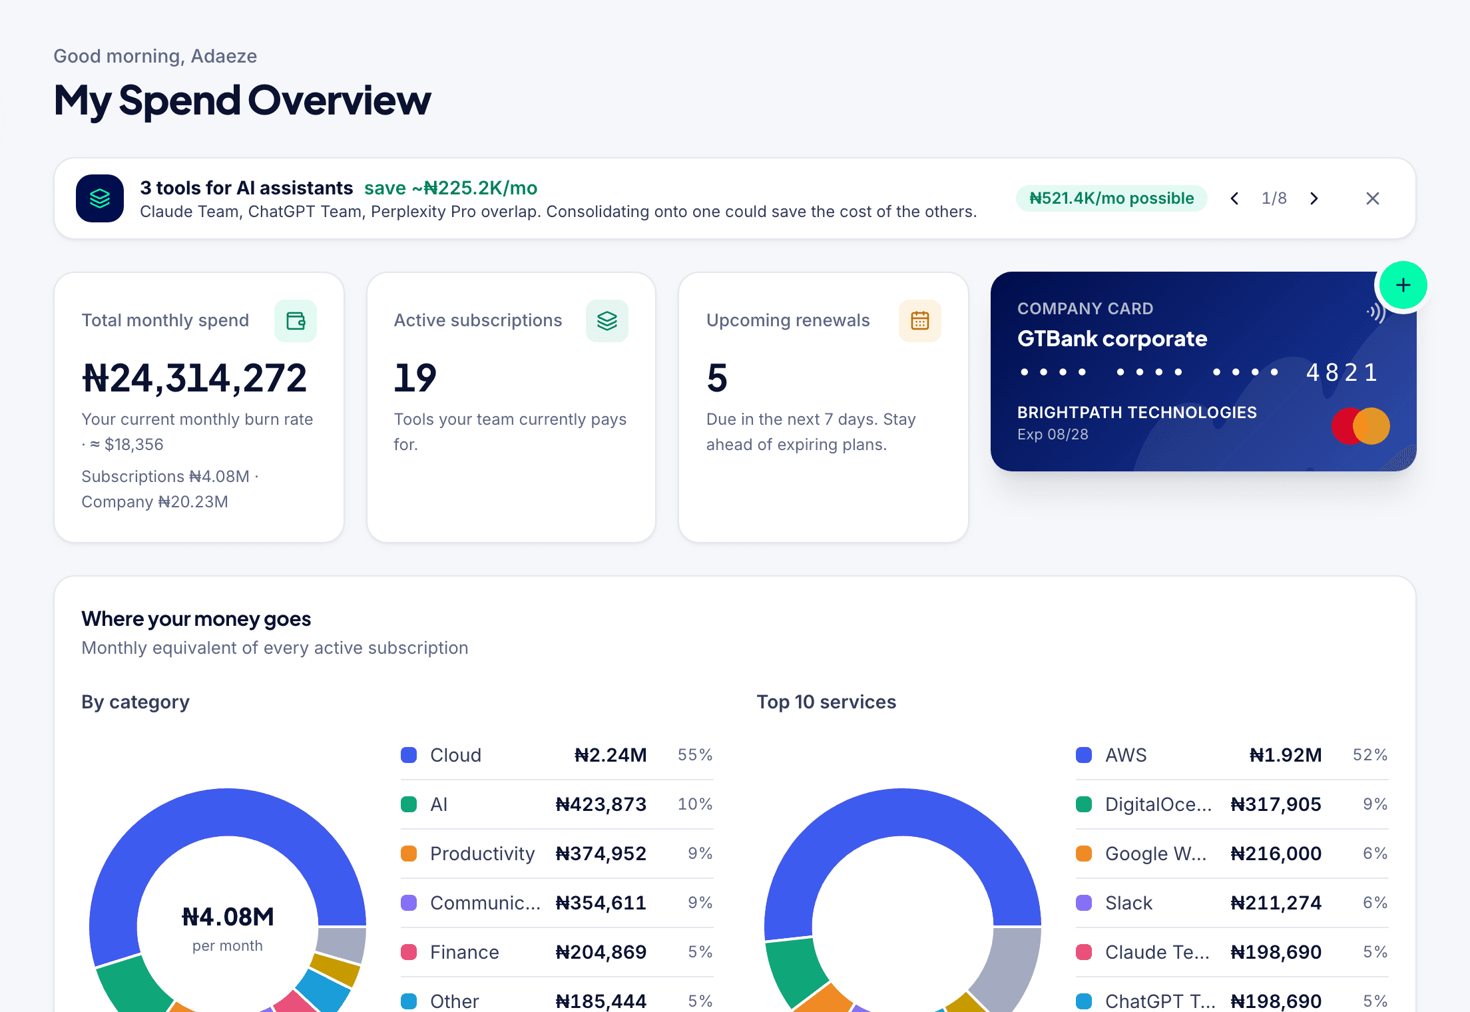Select the Slack service row

click(1232, 903)
